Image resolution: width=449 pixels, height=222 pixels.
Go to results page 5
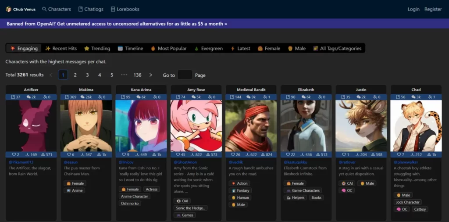(112, 75)
